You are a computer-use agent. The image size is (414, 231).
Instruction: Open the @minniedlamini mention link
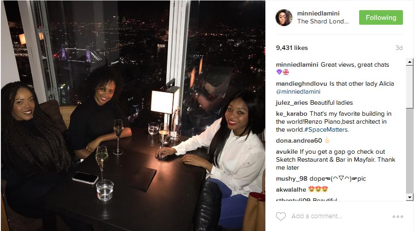(298, 91)
